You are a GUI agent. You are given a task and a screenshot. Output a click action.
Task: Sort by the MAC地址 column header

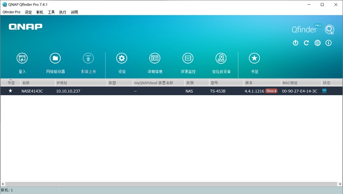301,82
